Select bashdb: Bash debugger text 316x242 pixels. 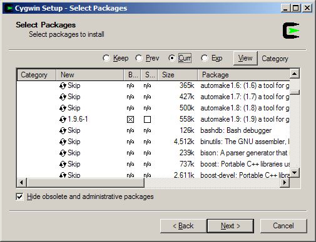coord(236,130)
